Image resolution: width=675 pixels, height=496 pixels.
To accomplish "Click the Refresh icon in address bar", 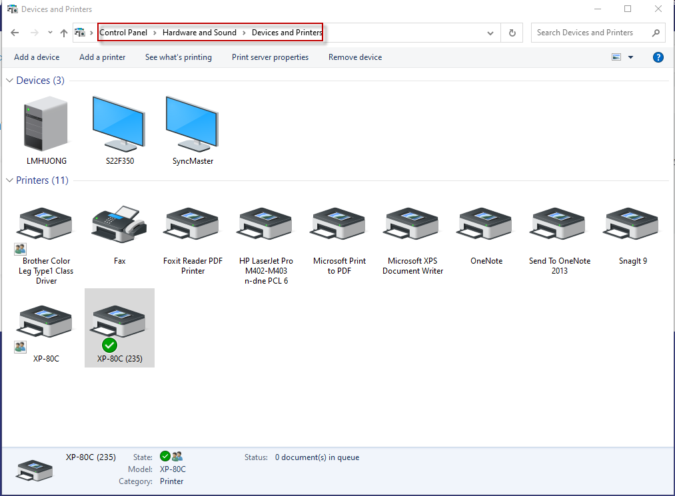I will pos(512,33).
